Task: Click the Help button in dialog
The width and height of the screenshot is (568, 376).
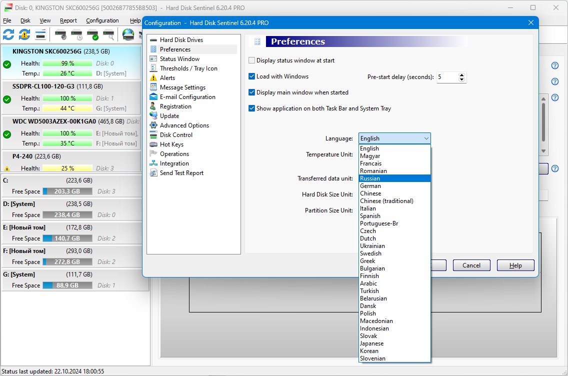Action: click(515, 265)
